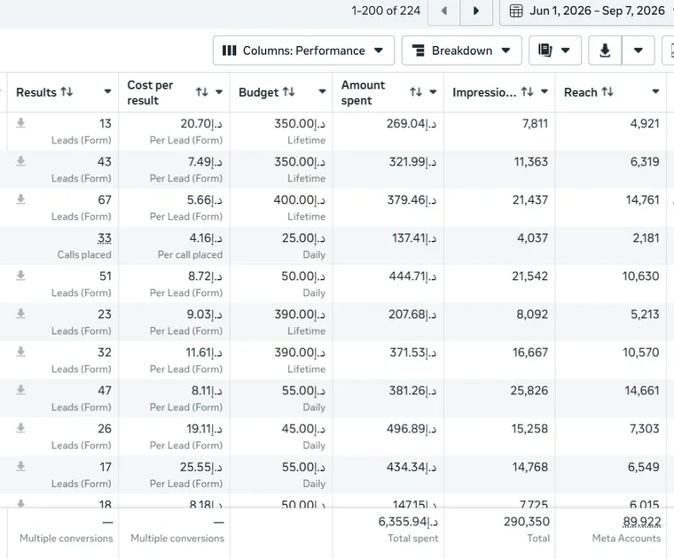Download leads for the 43 results row

[x=20, y=161]
